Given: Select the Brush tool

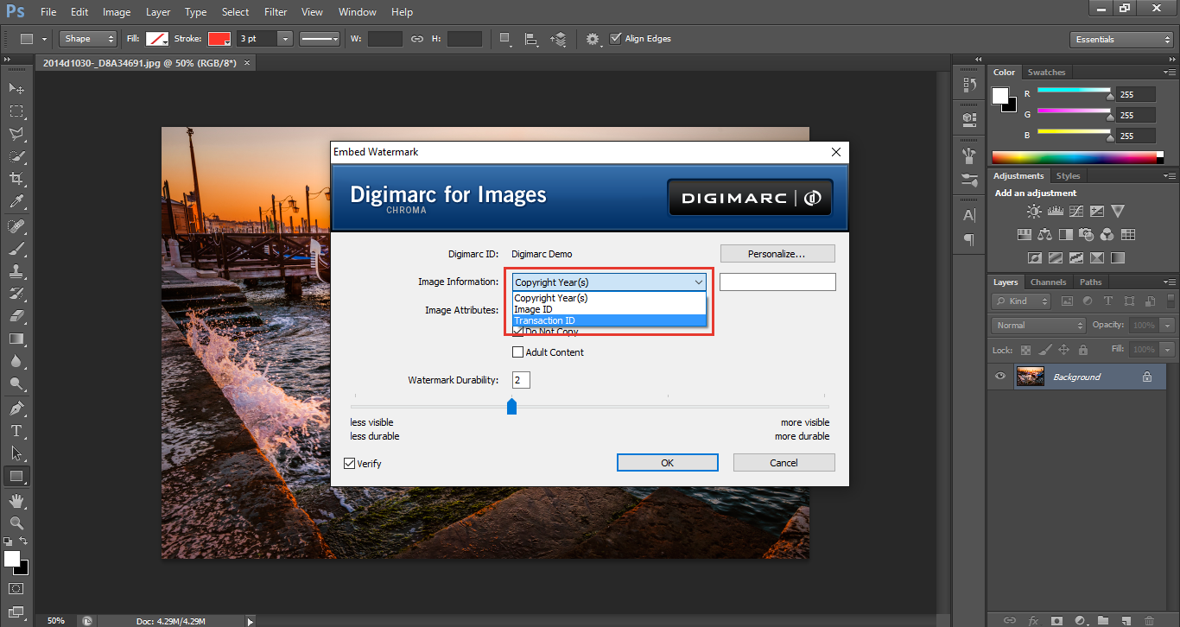Looking at the screenshot, I should 16,248.
